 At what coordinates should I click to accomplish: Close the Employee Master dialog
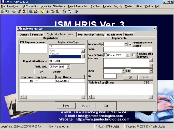[154, 28]
